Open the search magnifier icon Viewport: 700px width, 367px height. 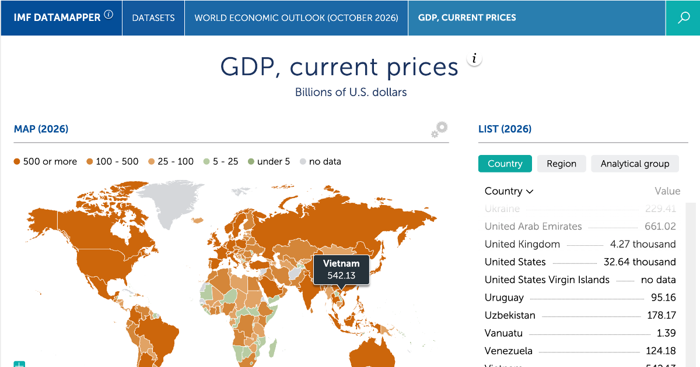(684, 17)
